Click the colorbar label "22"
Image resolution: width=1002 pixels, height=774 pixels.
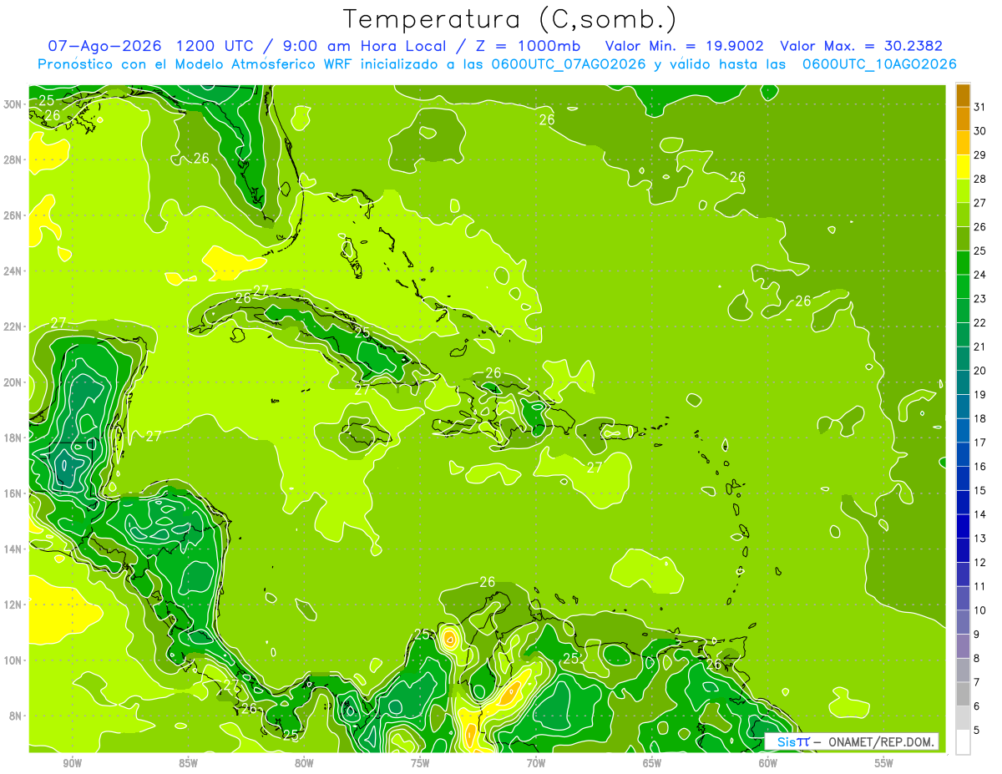coord(980,322)
